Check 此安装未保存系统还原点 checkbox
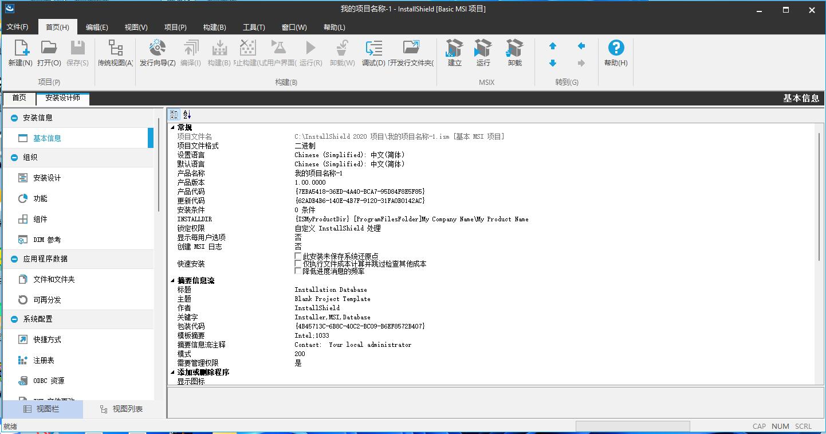This screenshot has width=826, height=434. pos(298,256)
